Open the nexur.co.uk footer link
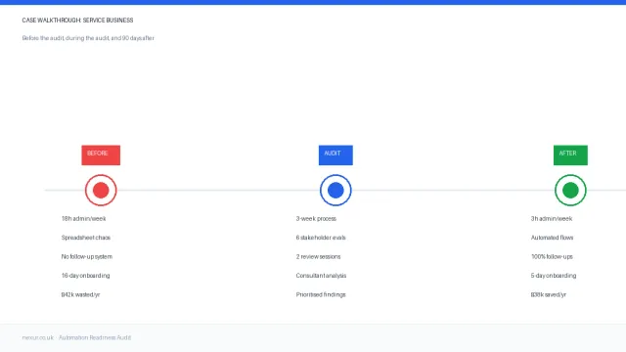 pos(37,337)
